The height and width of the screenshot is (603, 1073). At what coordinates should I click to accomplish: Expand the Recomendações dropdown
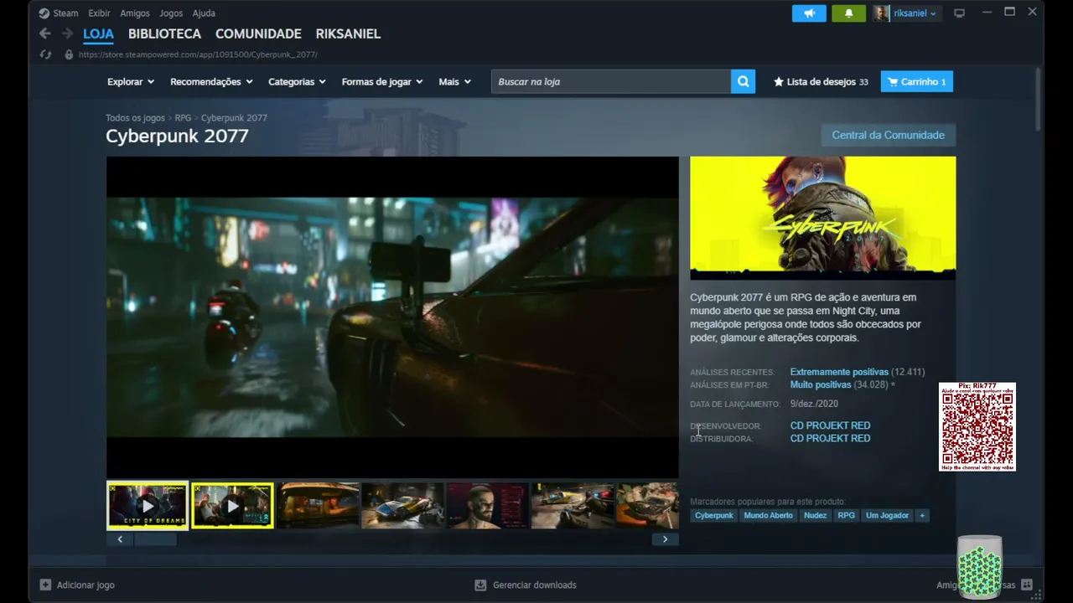(211, 82)
